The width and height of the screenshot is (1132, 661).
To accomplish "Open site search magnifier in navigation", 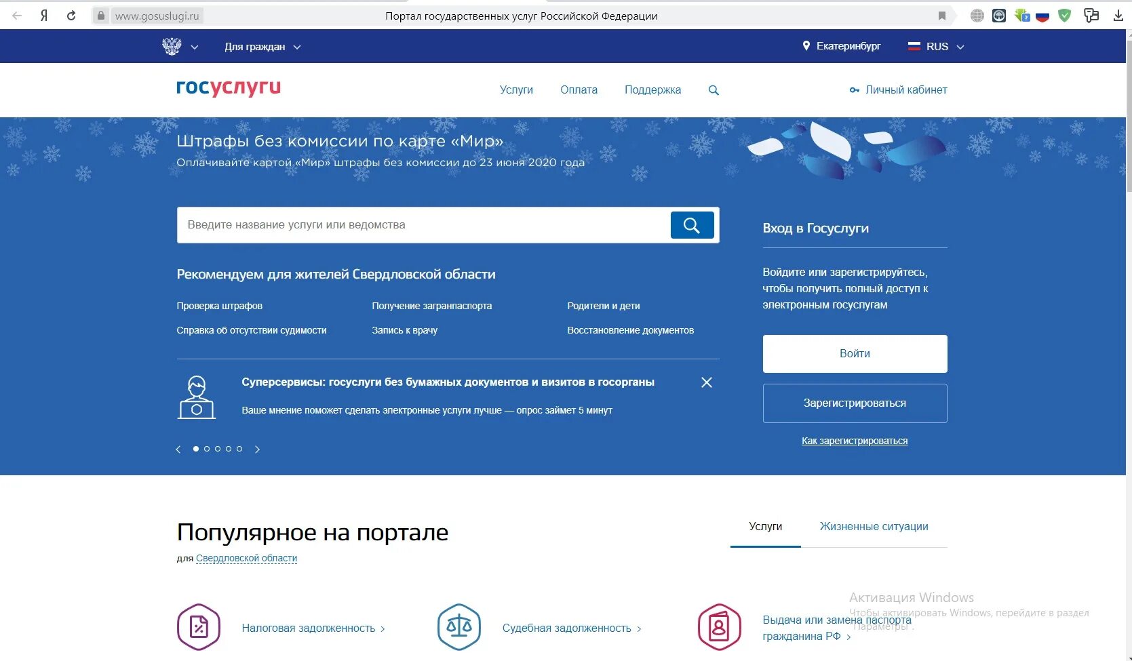I will (x=714, y=90).
